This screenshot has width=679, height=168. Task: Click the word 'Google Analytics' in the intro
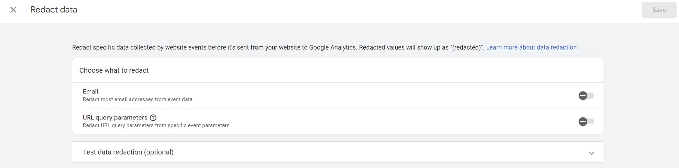click(332, 47)
